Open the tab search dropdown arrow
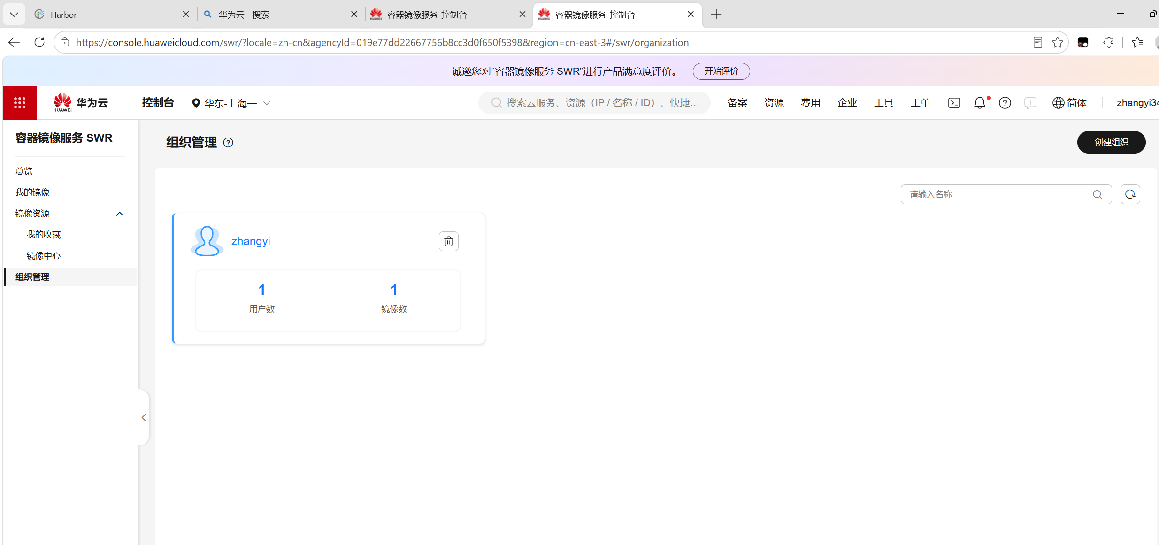1159x545 pixels. pos(14,15)
